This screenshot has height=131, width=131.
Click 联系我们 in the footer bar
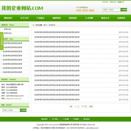(86, 119)
